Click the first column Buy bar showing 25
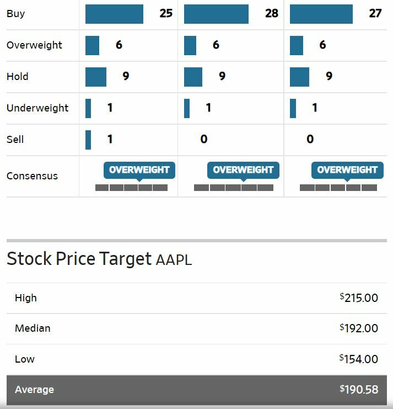 pos(114,14)
